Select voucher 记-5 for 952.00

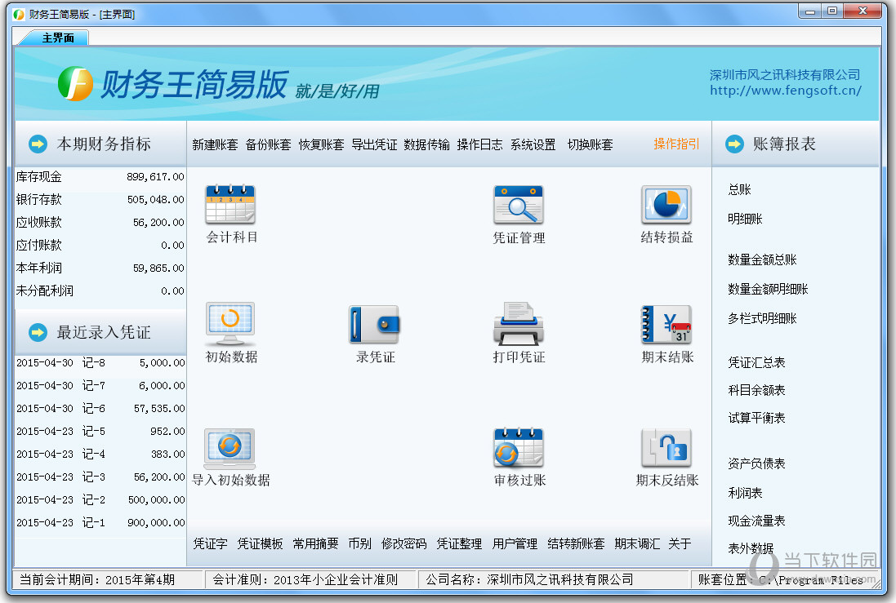(x=100, y=431)
